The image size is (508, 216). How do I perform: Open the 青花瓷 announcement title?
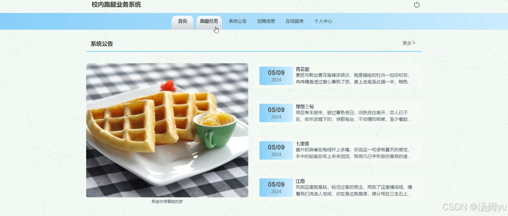[302, 69]
